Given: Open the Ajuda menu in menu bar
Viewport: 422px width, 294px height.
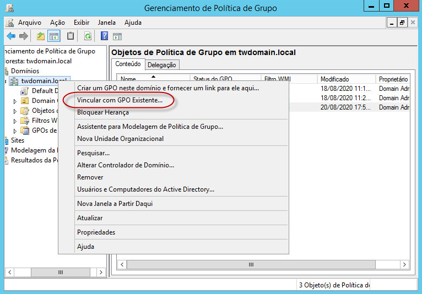Looking at the screenshot, I should 133,23.
